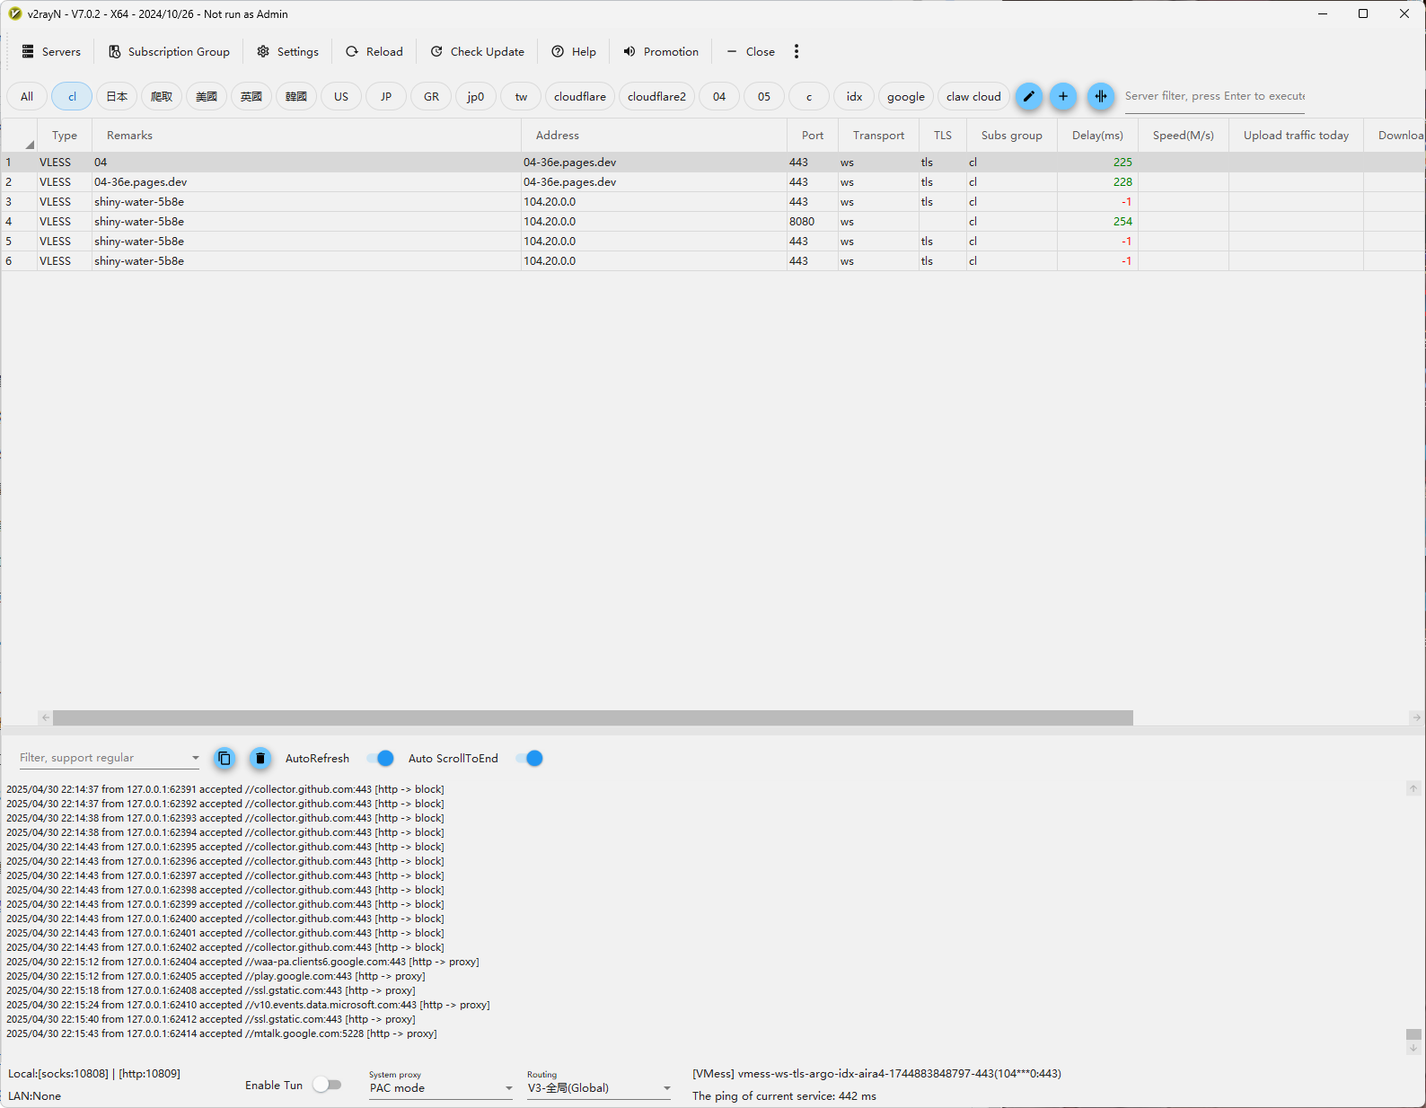This screenshot has width=1426, height=1108.
Task: Turn on the Enable Tun switch
Action: 327,1085
